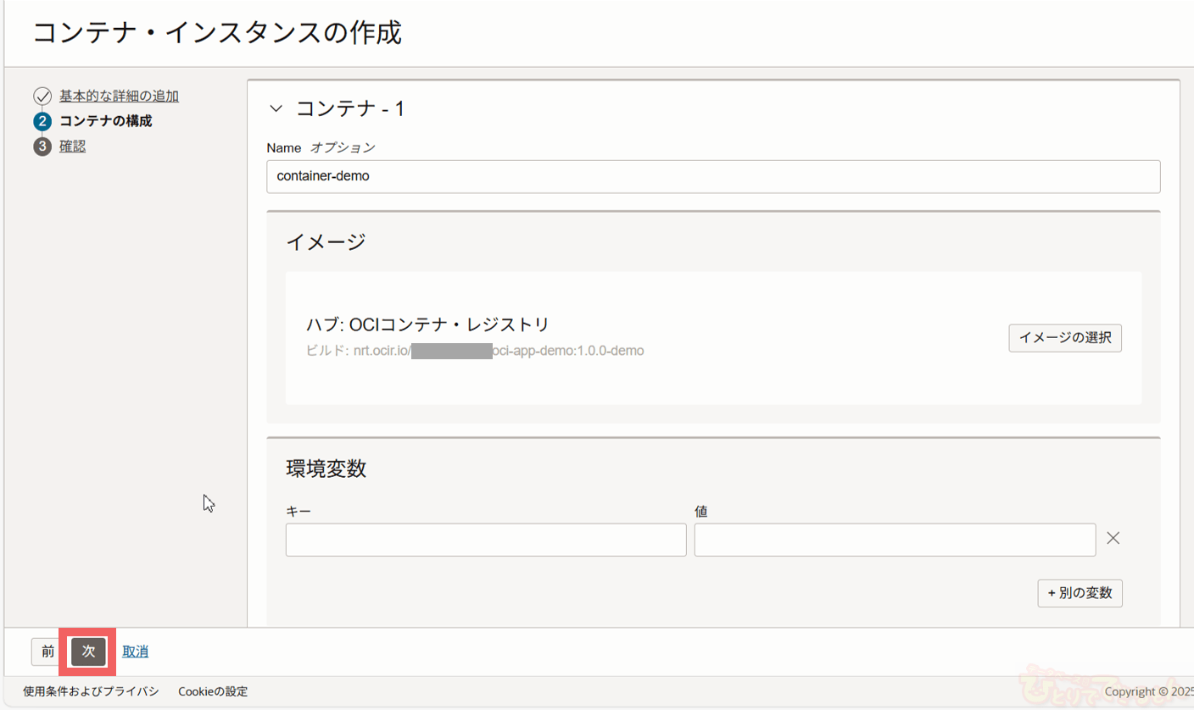Open Cookieの設定 in the footer

click(213, 691)
